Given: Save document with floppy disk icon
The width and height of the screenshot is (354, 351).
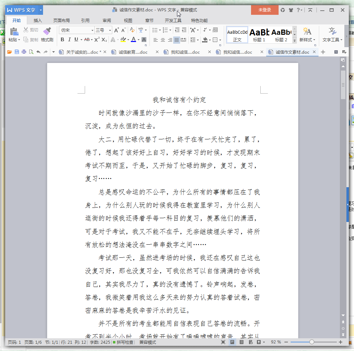Looking at the screenshot, I should (17, 52).
